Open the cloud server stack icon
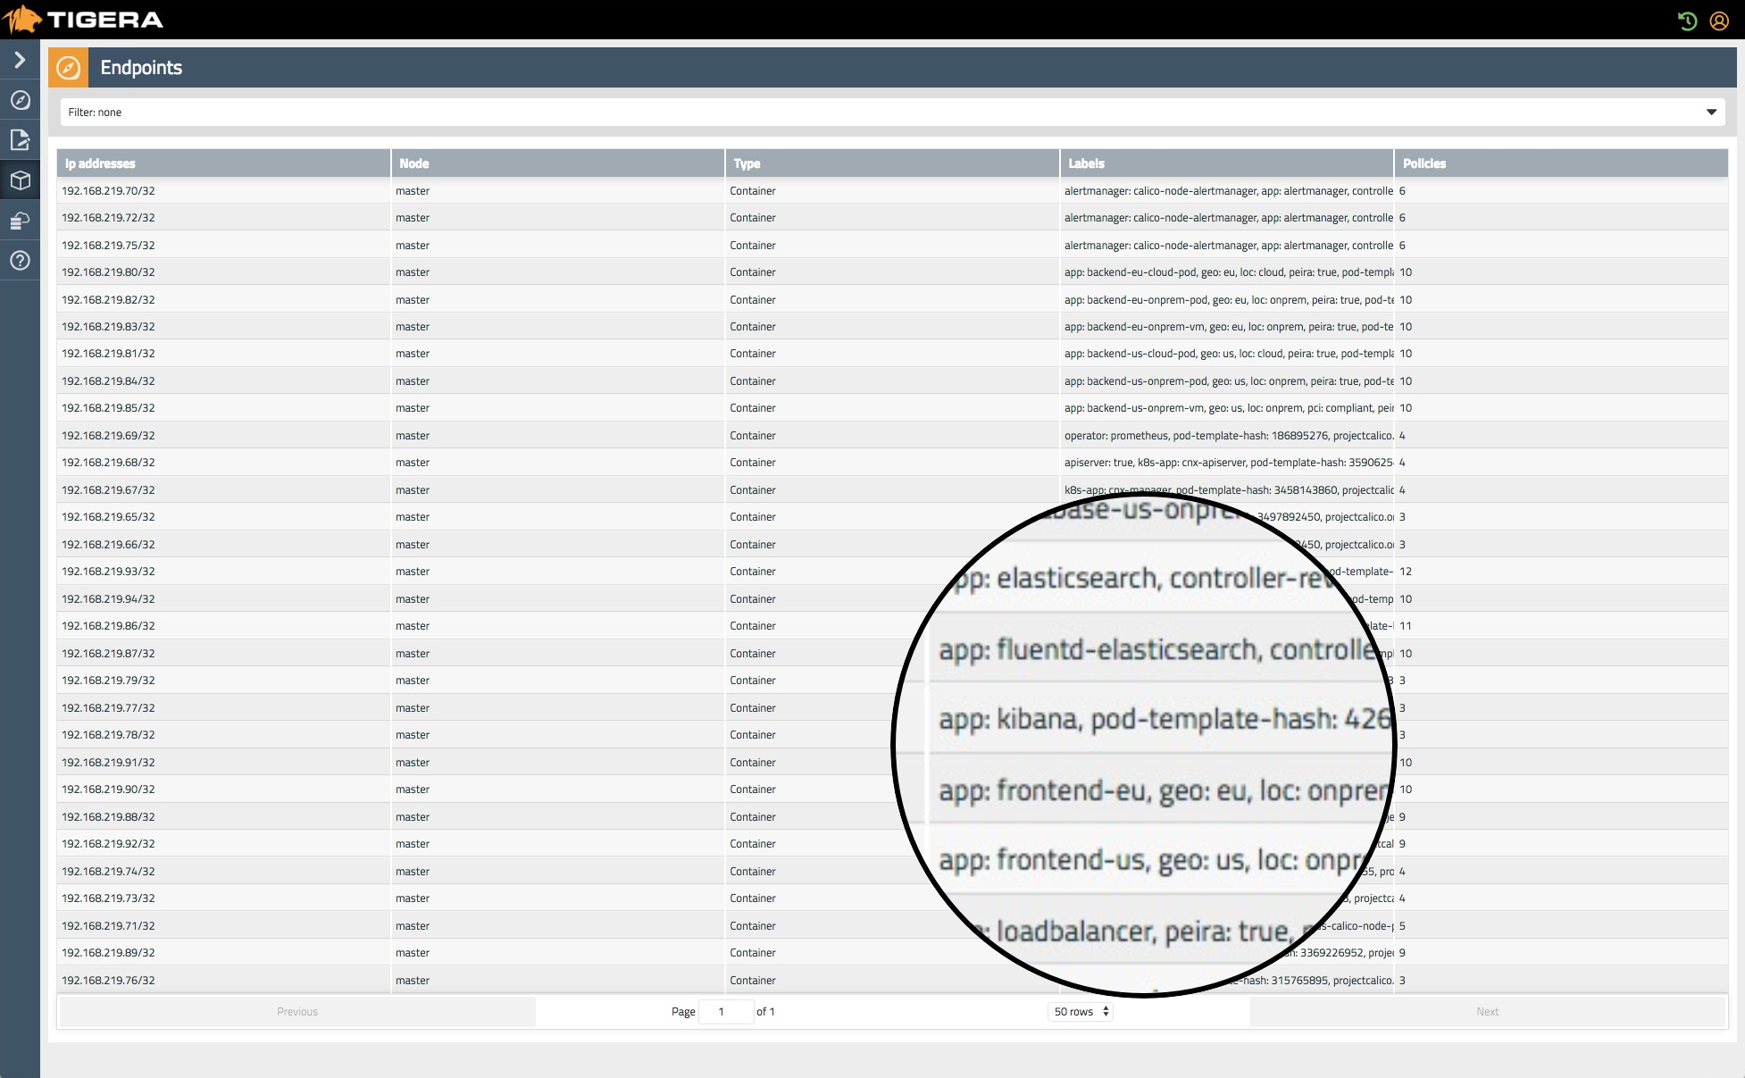 20,221
